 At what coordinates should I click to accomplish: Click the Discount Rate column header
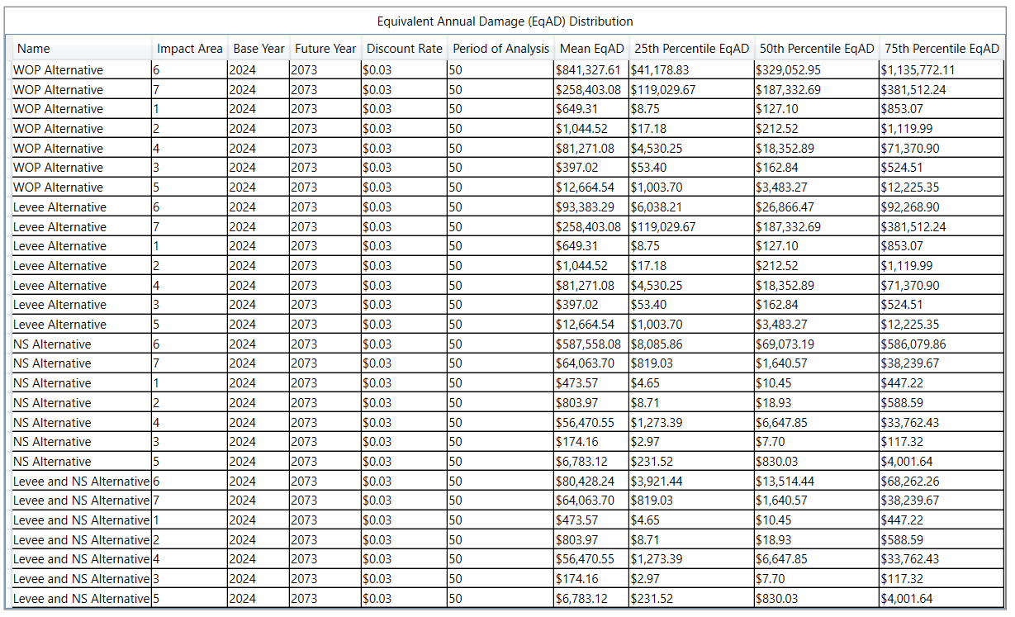click(x=405, y=49)
